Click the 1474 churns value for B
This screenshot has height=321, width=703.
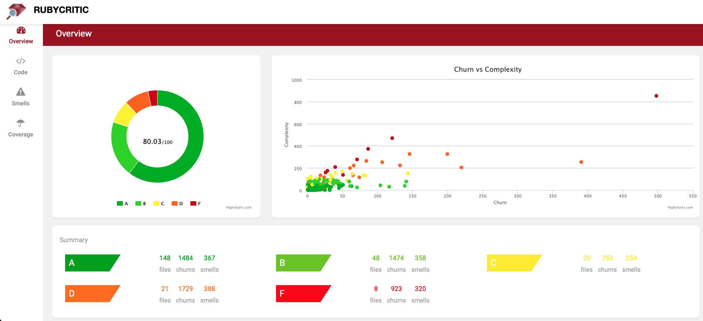[397, 258]
